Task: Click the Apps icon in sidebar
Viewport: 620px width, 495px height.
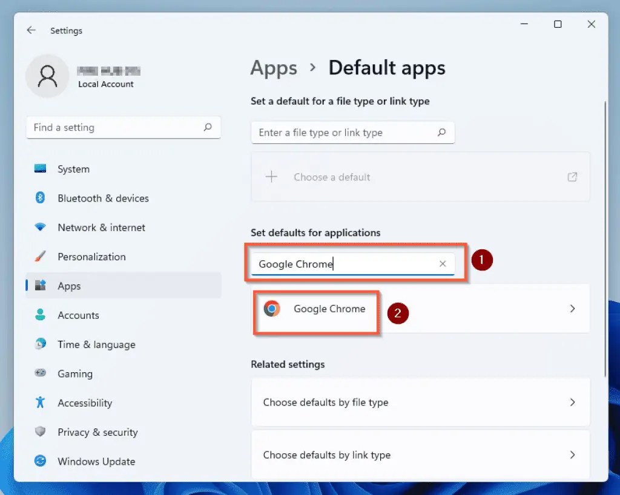Action: coord(40,285)
